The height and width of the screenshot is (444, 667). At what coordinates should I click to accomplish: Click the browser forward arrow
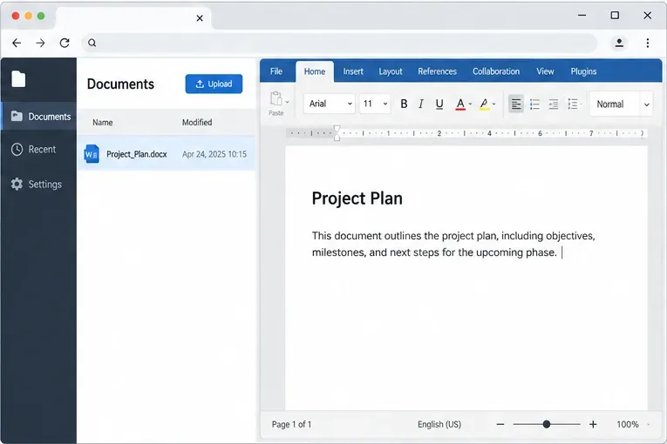point(40,43)
